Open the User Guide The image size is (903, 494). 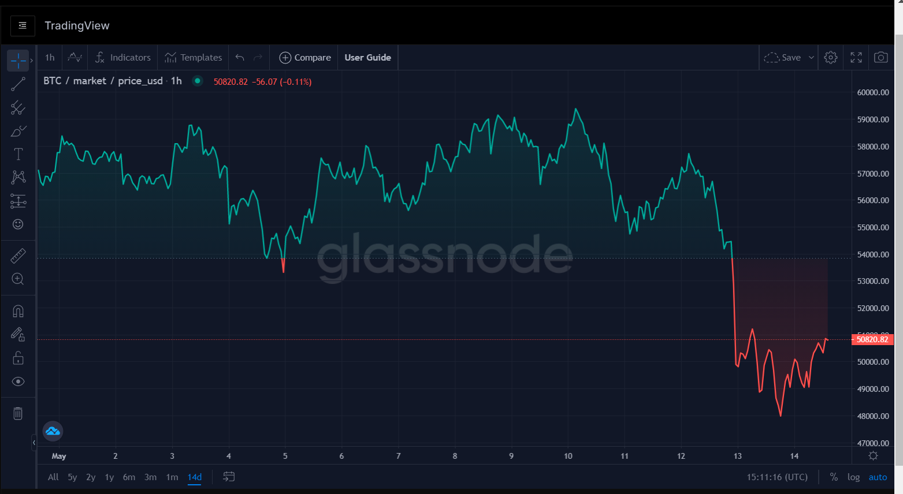(368, 58)
